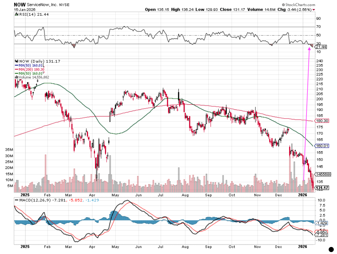Screen dimensions: 337x254
Task: Click the magenta arrowhead near RSI line
Action: tap(310, 48)
